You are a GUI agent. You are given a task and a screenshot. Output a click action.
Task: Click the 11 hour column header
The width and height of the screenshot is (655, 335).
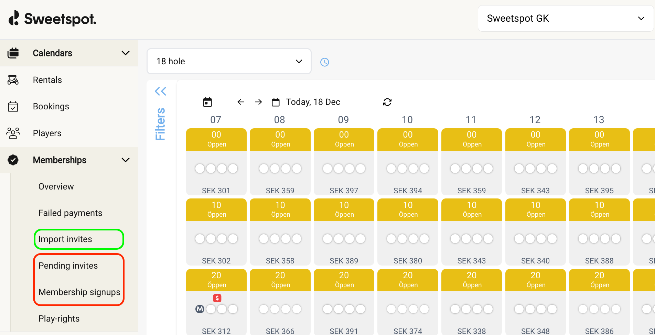point(471,120)
